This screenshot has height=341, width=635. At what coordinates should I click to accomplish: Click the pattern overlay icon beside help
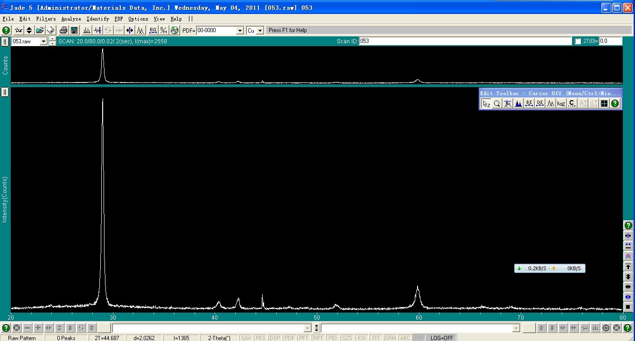[x=19, y=30]
